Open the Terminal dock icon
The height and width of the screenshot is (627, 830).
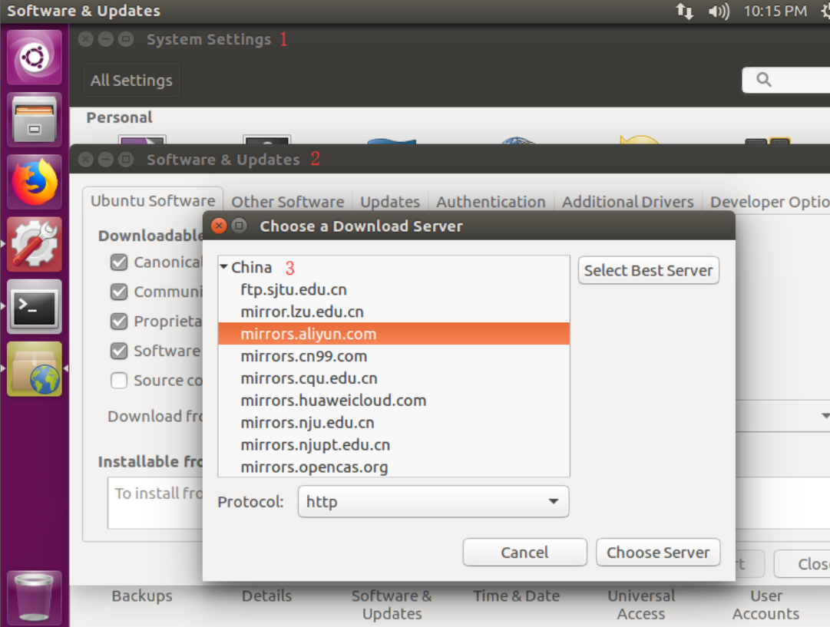35,307
